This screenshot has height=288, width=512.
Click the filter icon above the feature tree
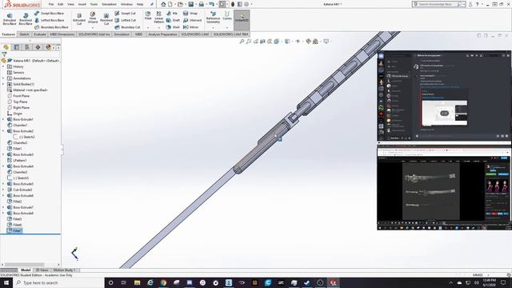pyautogui.click(x=4, y=54)
